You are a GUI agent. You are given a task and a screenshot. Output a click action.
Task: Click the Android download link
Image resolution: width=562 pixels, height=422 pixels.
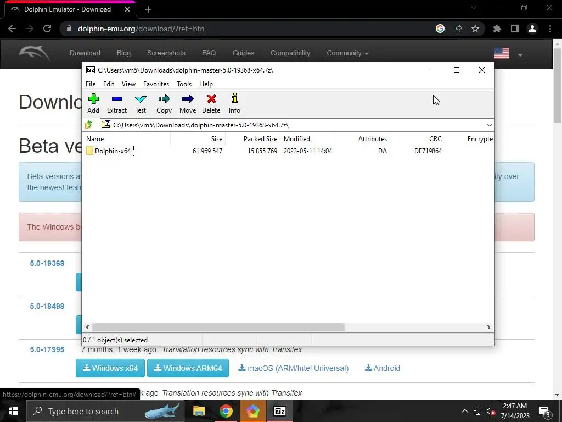[383, 368]
